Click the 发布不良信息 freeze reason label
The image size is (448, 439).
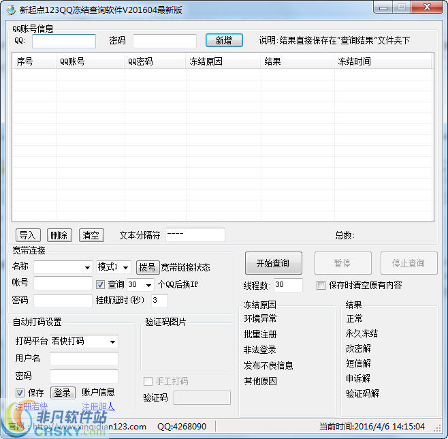(268, 365)
